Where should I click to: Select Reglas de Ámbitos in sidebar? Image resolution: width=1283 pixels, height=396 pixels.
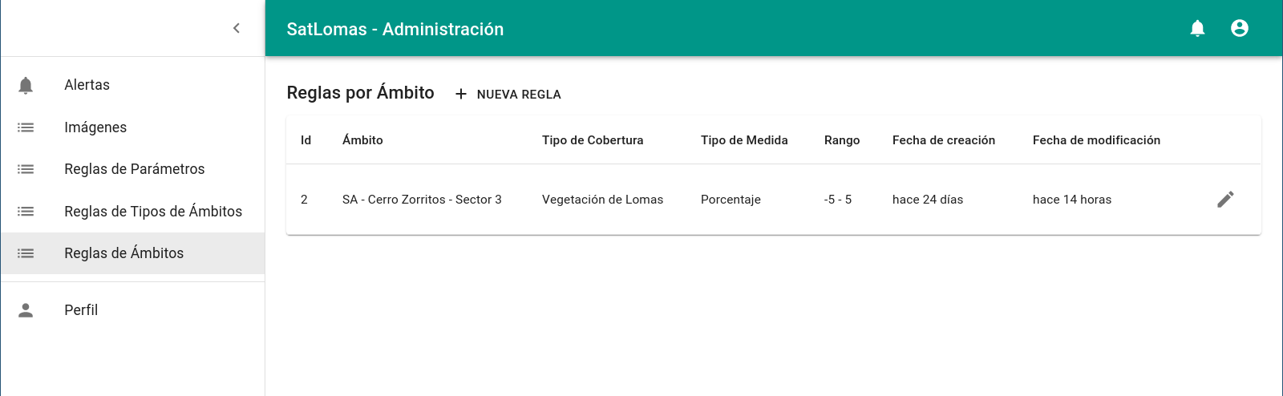point(132,253)
